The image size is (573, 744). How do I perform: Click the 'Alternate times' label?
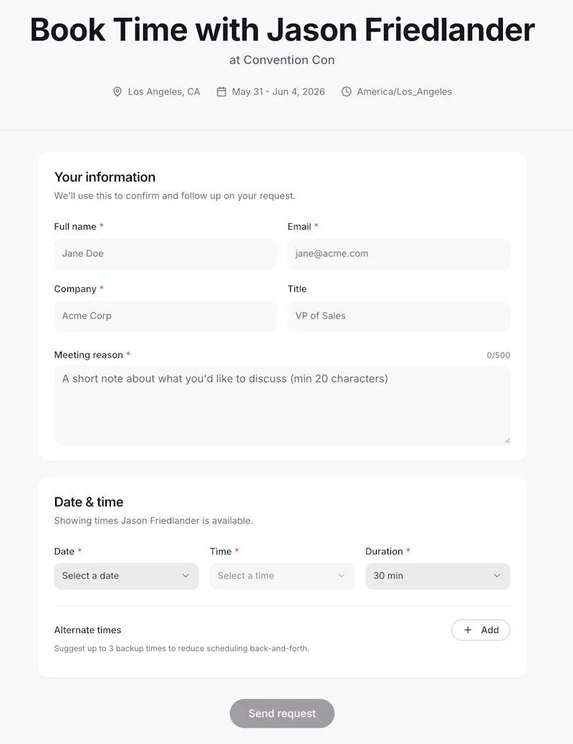click(88, 629)
